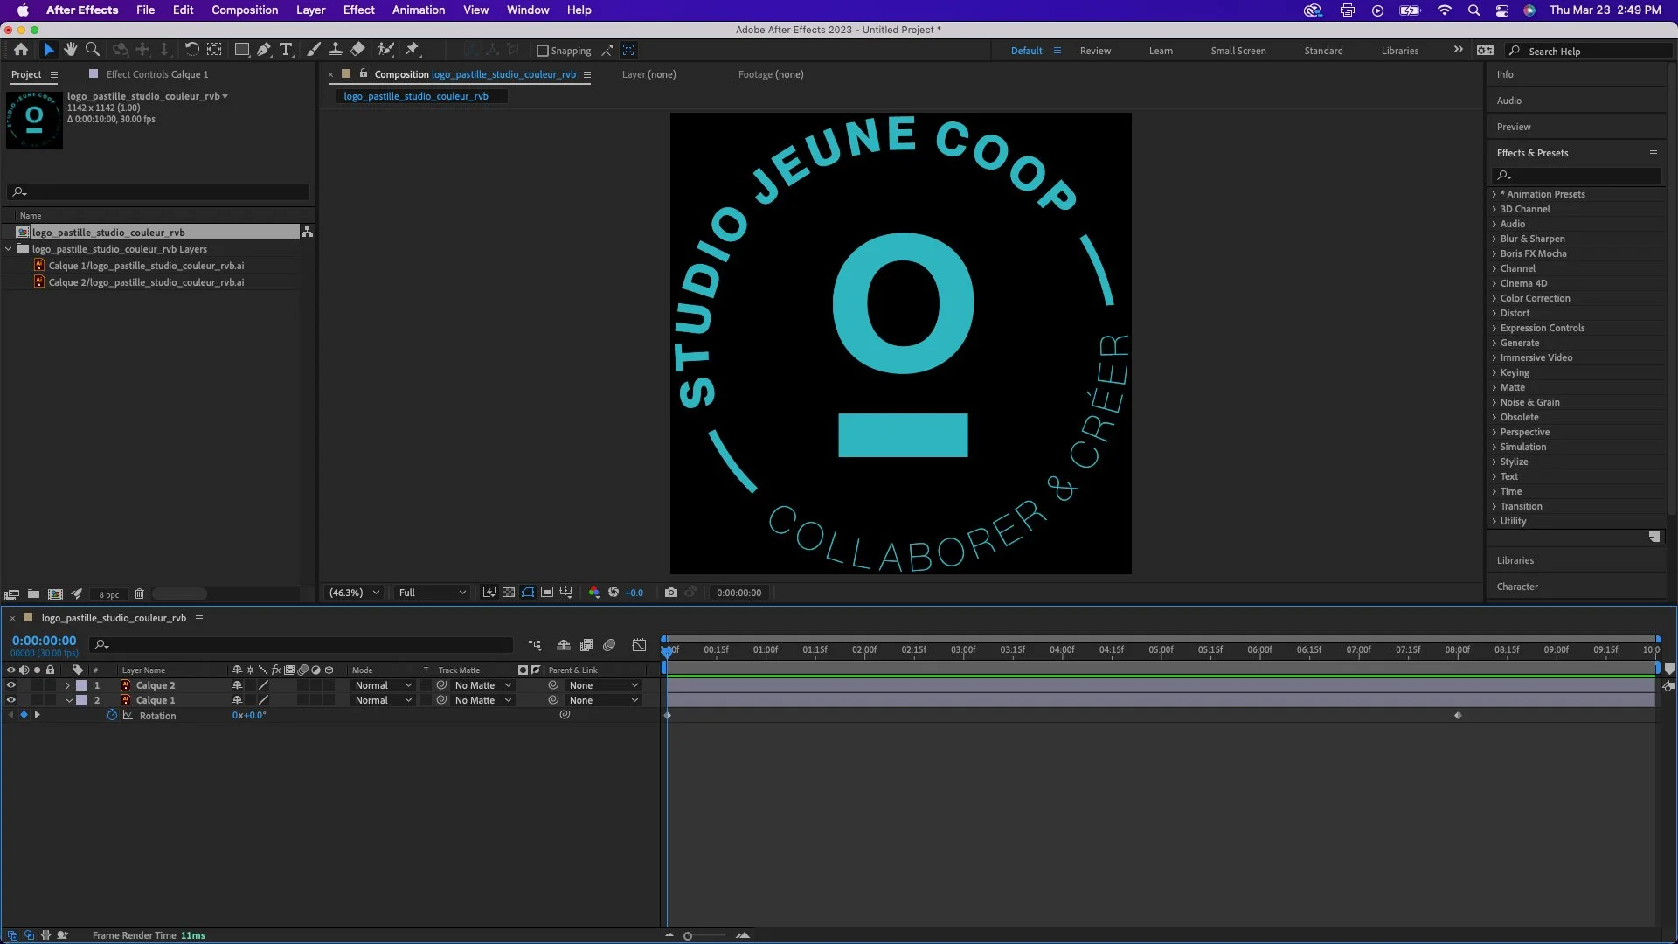1678x944 pixels.
Task: Select the Rotation tool
Action: 191,50
